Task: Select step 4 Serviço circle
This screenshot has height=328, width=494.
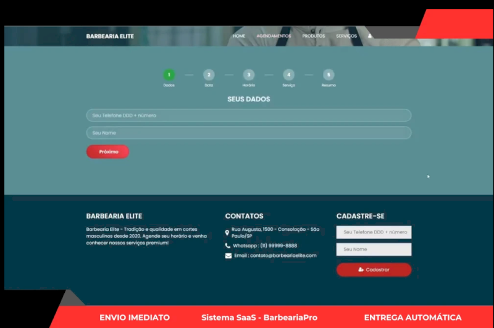Action: click(288, 75)
